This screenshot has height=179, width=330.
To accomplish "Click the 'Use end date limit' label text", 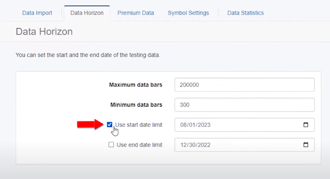I will [140, 145].
